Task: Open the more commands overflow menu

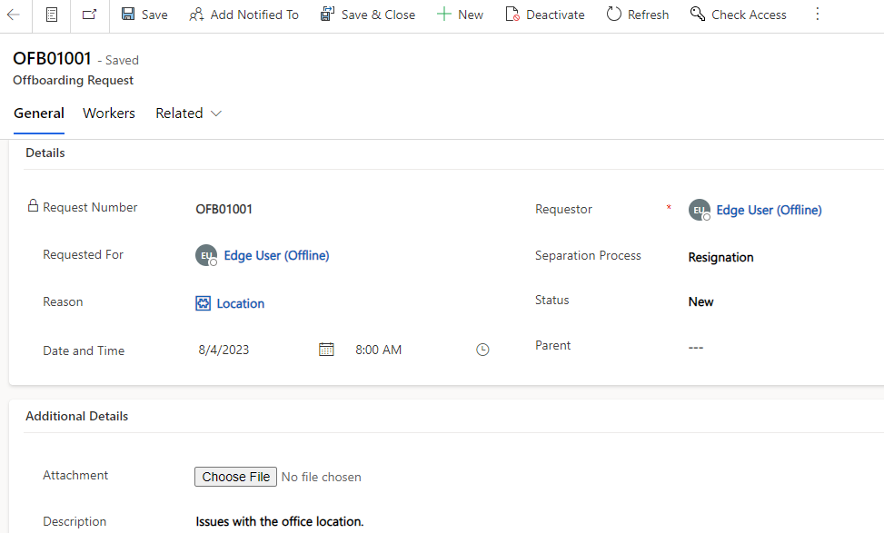Action: (817, 15)
